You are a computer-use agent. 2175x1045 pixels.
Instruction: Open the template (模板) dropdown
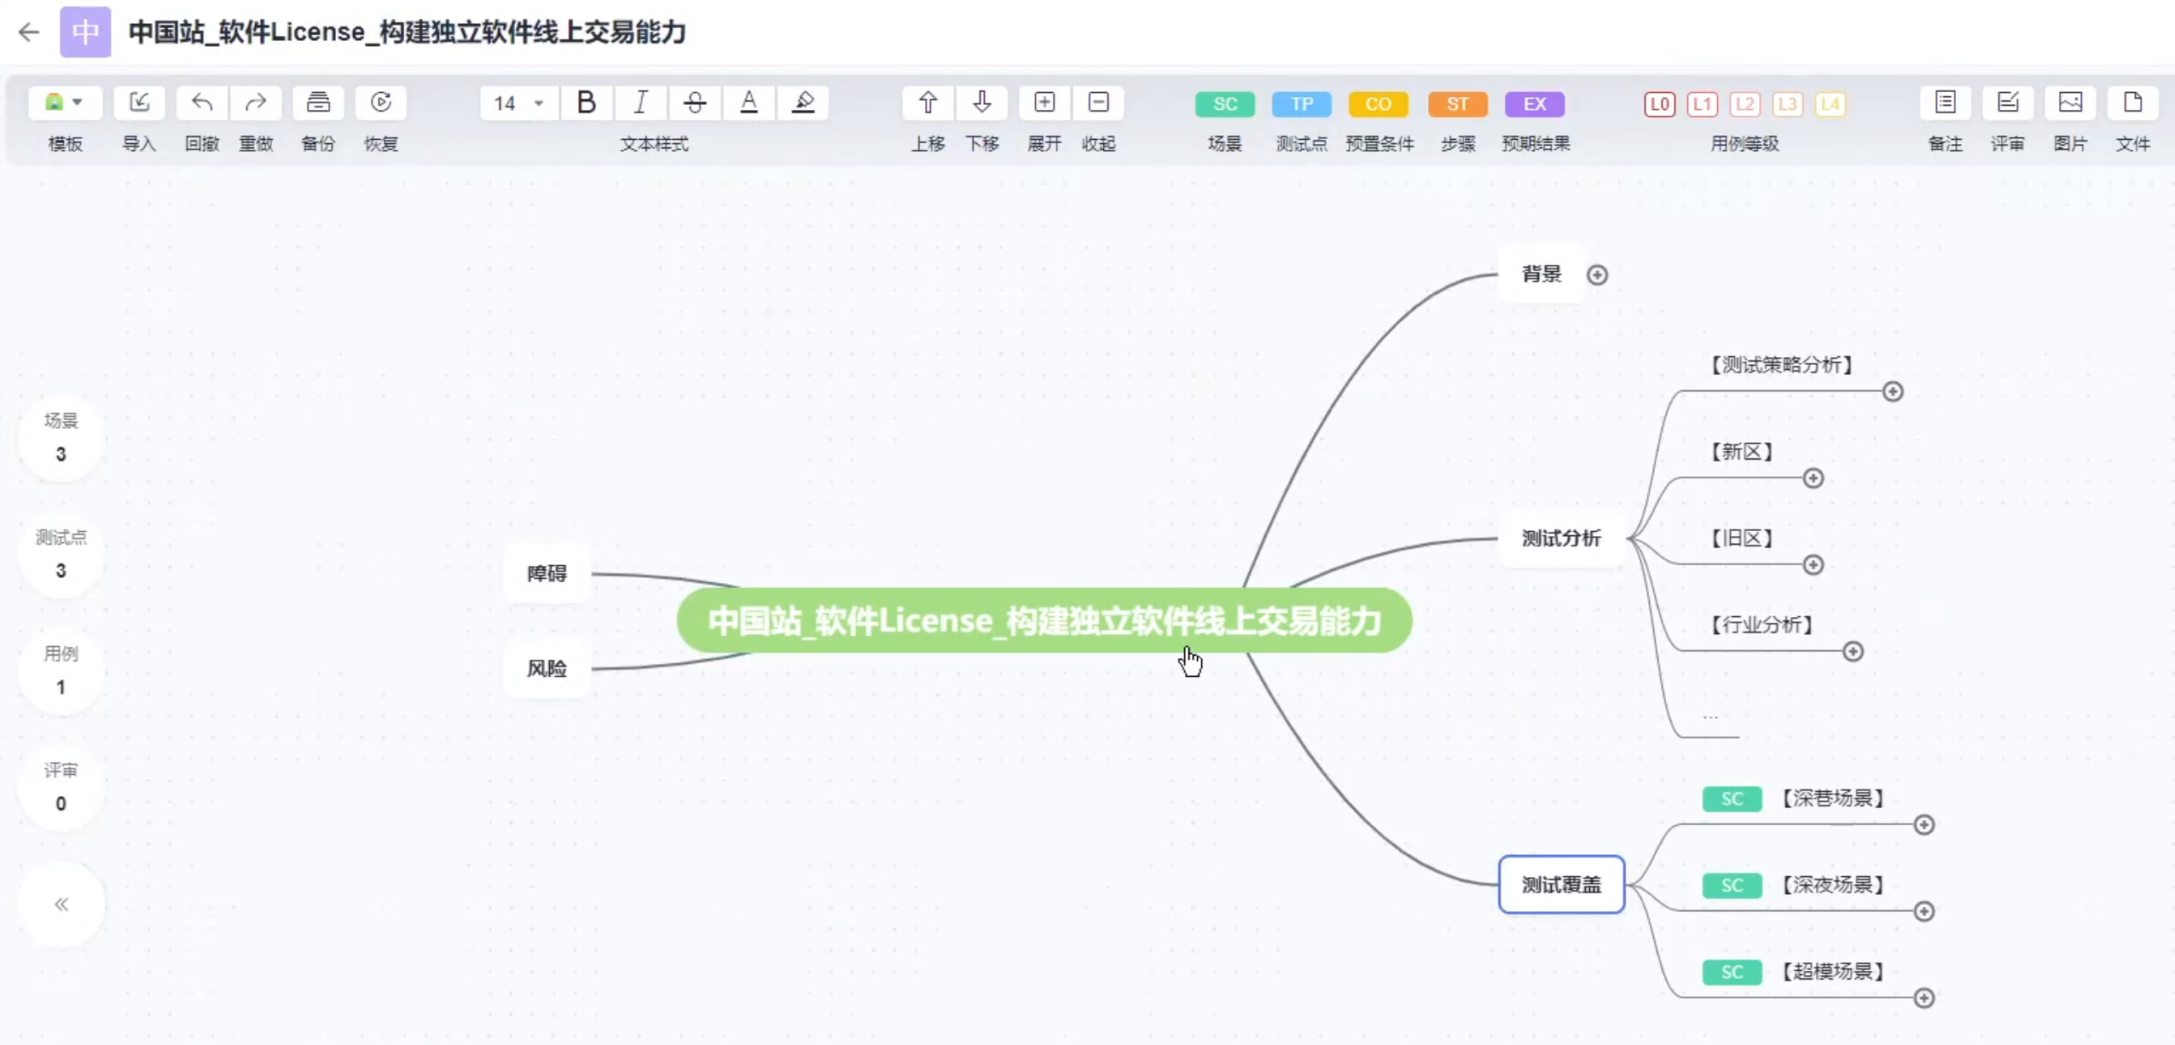[x=65, y=103]
